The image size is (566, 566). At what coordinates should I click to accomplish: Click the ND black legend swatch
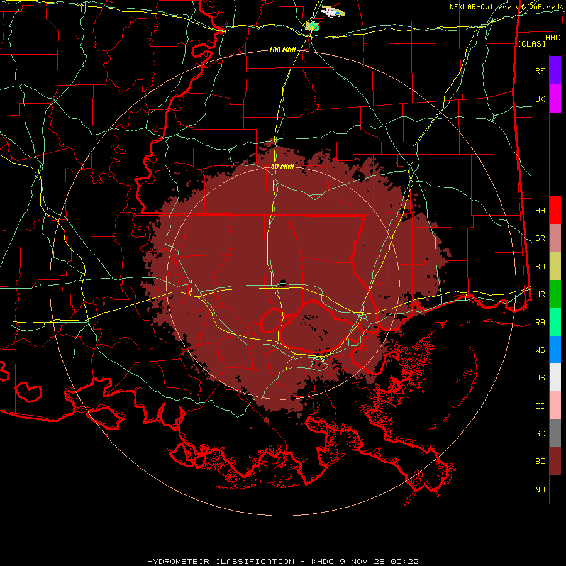pos(555,489)
